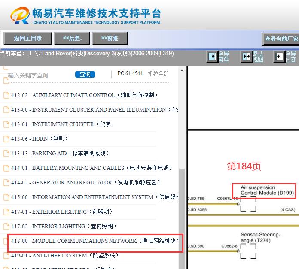Viewport: 299px width, 269px height.
Task: Go back with the <<后退 button
Action: (72, 39)
